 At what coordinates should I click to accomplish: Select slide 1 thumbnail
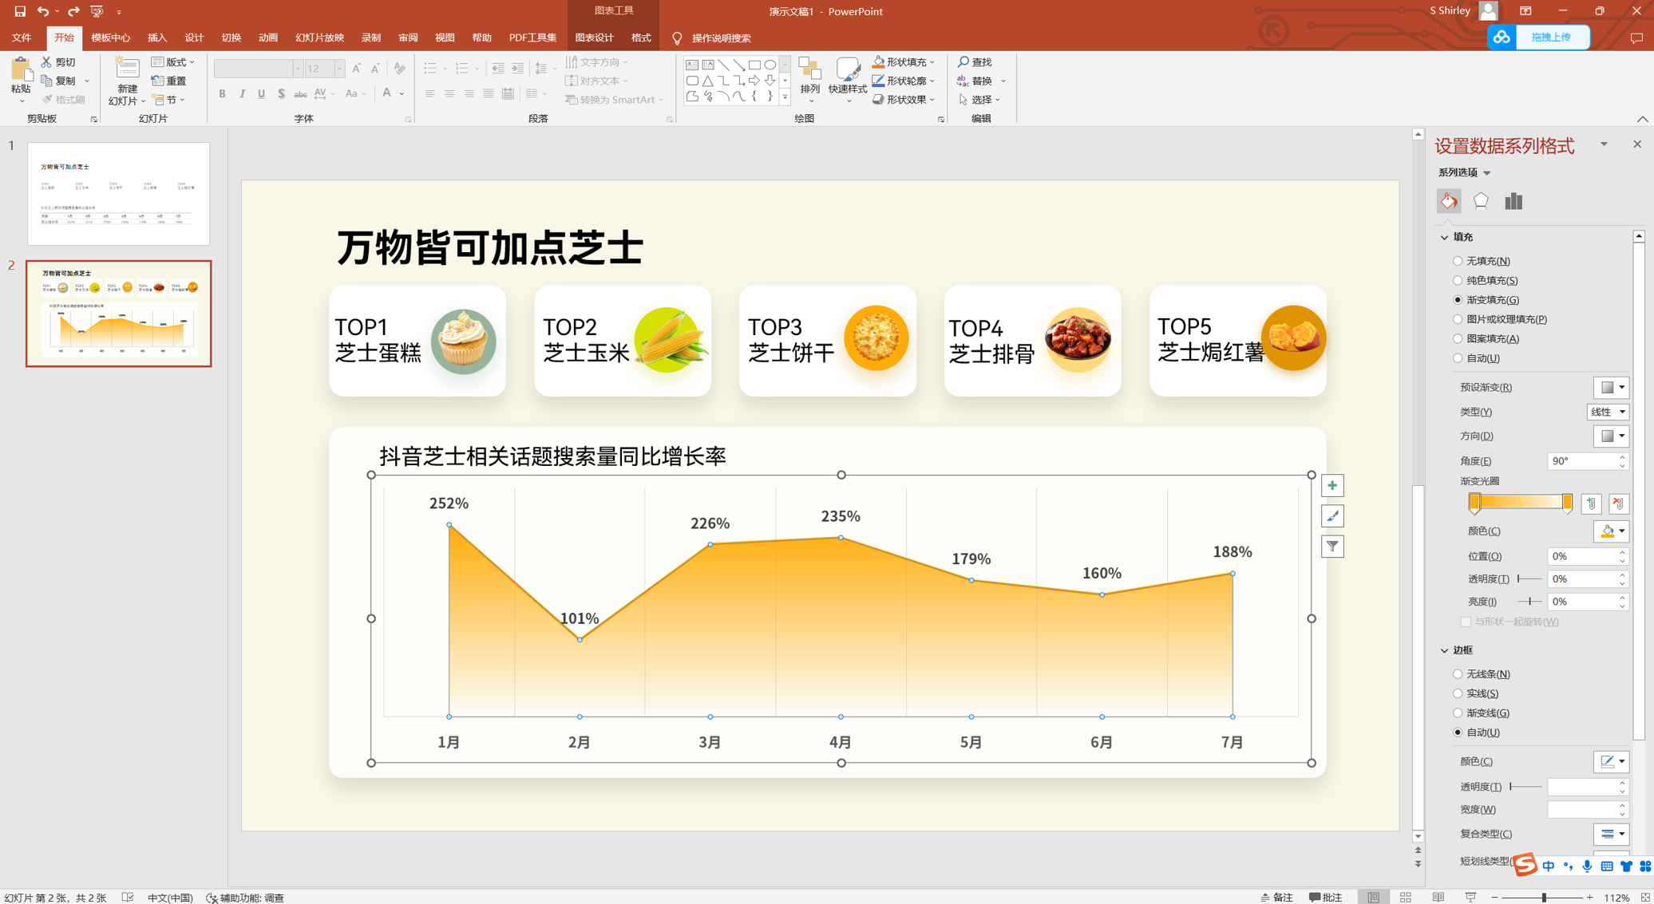[x=119, y=194]
